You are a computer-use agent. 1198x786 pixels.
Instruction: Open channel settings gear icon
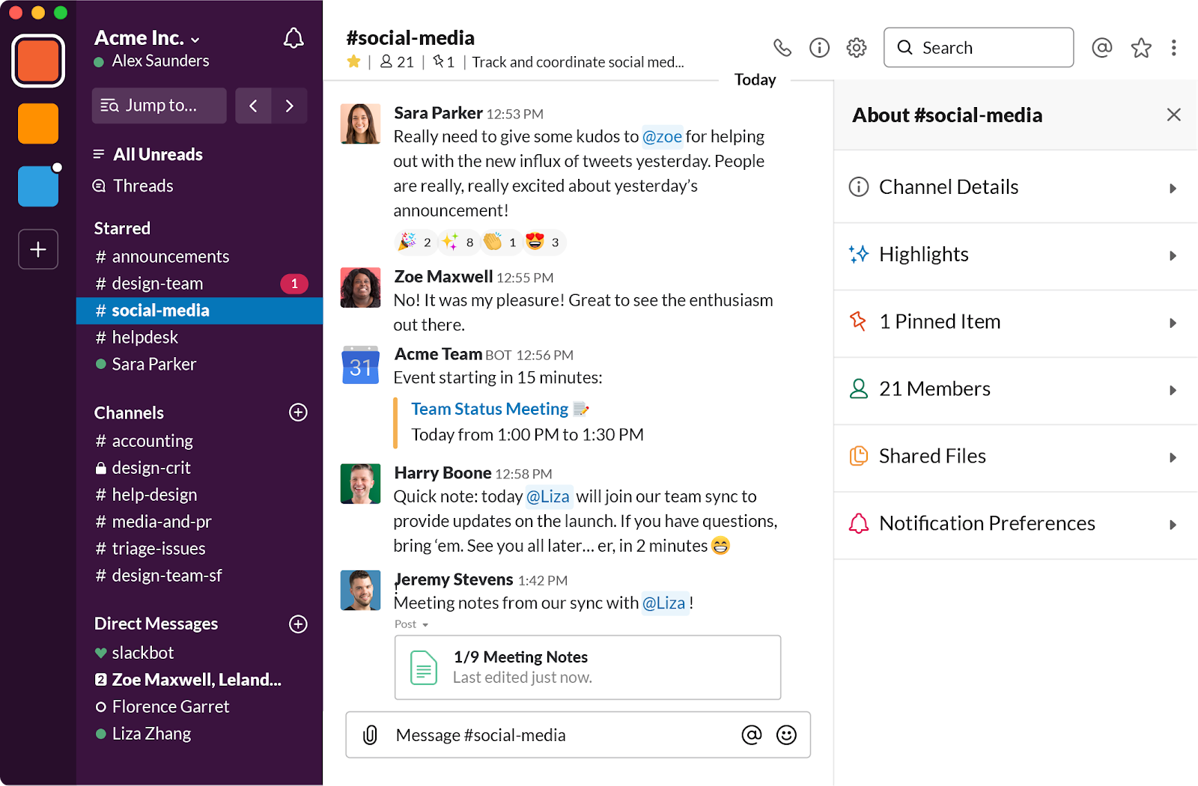pos(857,48)
